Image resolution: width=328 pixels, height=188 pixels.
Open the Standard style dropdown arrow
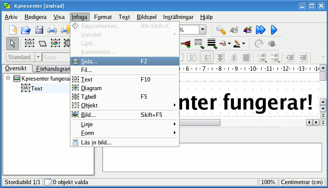[38, 57]
